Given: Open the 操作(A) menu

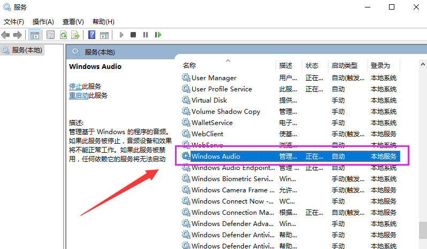Looking at the screenshot, I should pyautogui.click(x=43, y=22).
